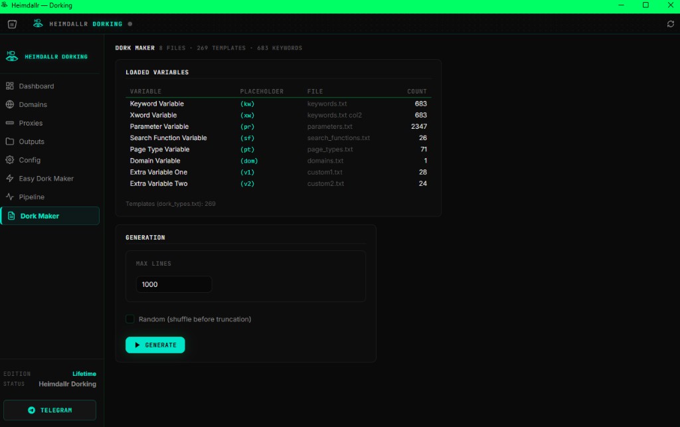Click the Page Type Variable row name

(x=159, y=149)
